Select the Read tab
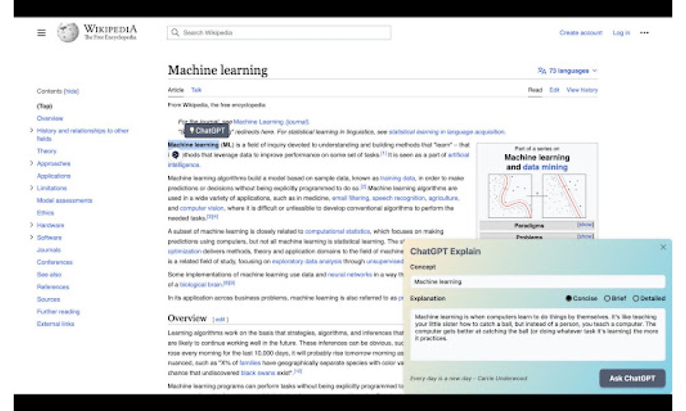686x411 pixels. pos(535,90)
